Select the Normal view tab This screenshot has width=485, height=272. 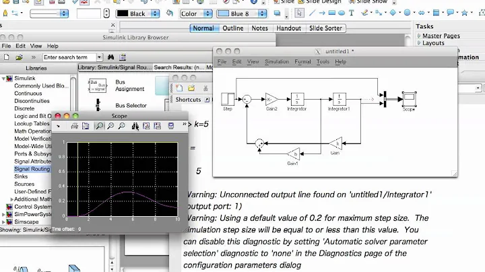click(x=203, y=28)
